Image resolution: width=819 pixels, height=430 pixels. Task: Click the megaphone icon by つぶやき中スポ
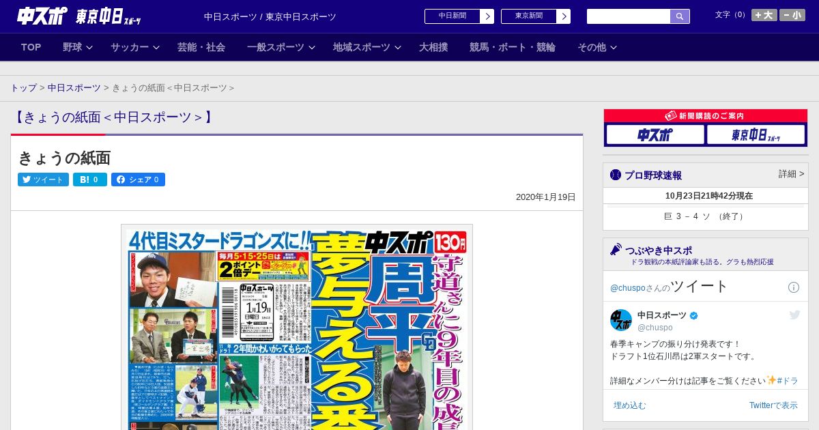click(x=616, y=250)
